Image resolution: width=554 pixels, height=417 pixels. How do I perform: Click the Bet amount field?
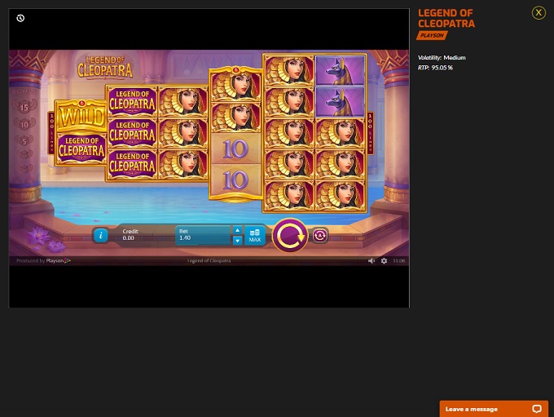[204, 235]
